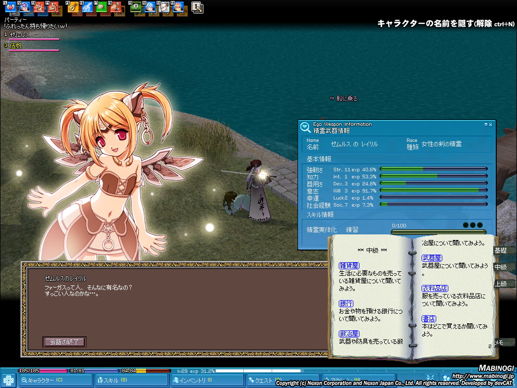Image resolution: width=517 pixels, height=388 pixels.
Task: Click the 185/185 HP gauge
Action: point(43,371)
